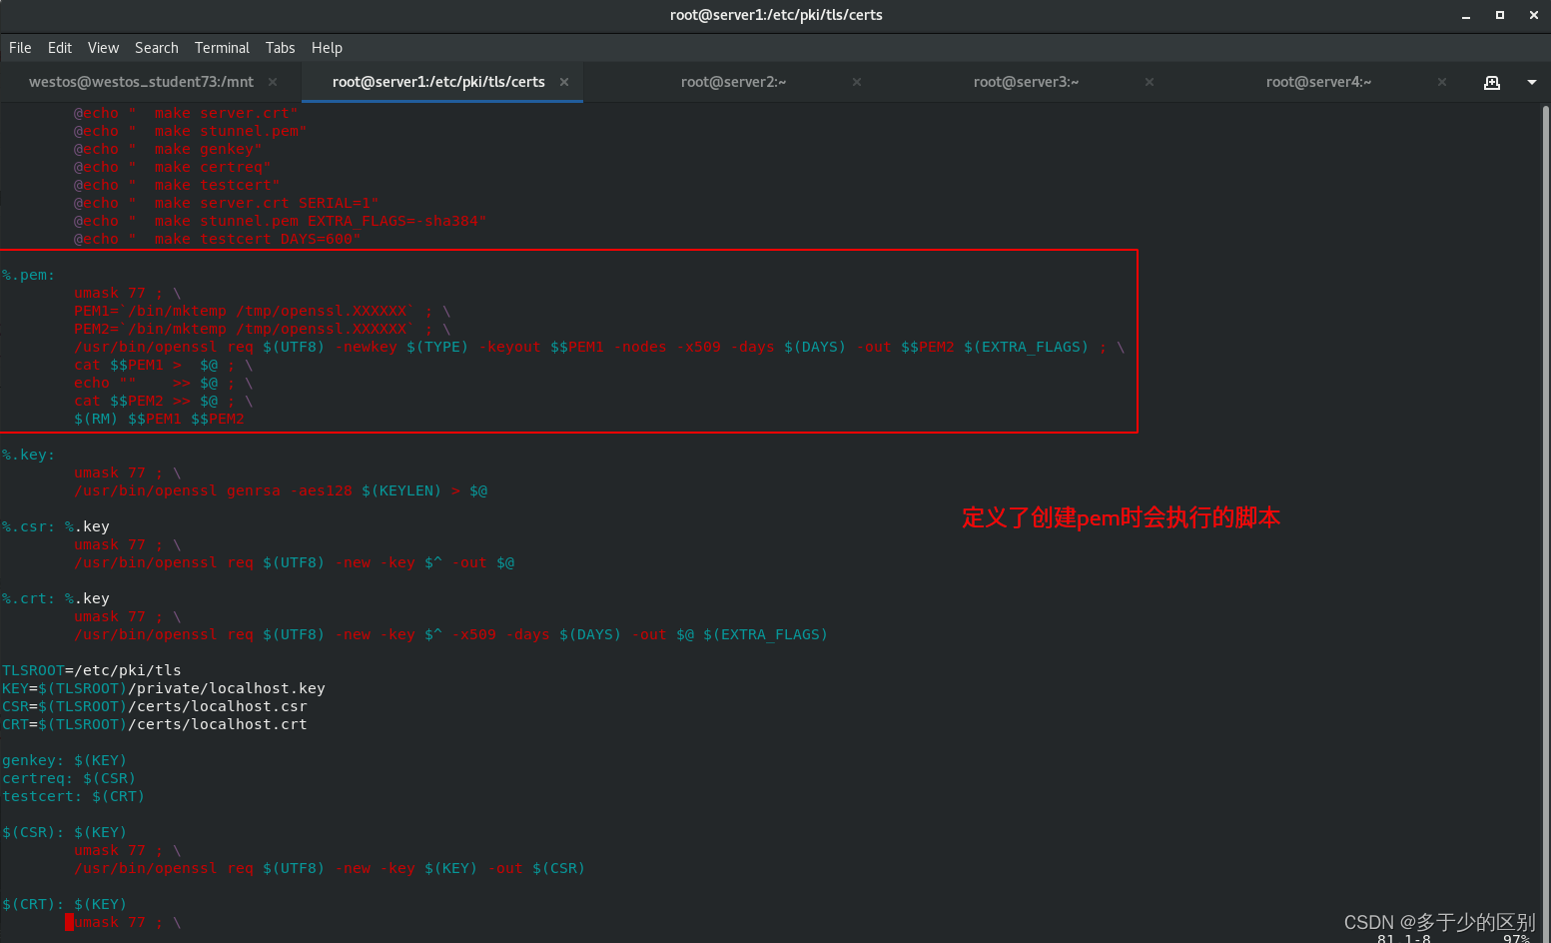Open the View menu
The image size is (1551, 943).
(x=103, y=48)
